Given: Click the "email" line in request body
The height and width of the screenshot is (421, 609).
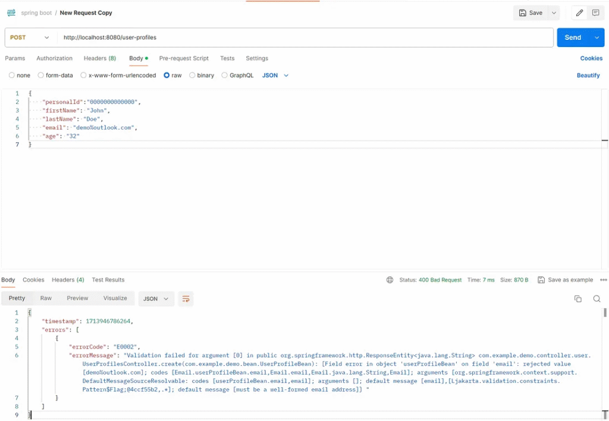Looking at the screenshot, I should click(x=90, y=127).
